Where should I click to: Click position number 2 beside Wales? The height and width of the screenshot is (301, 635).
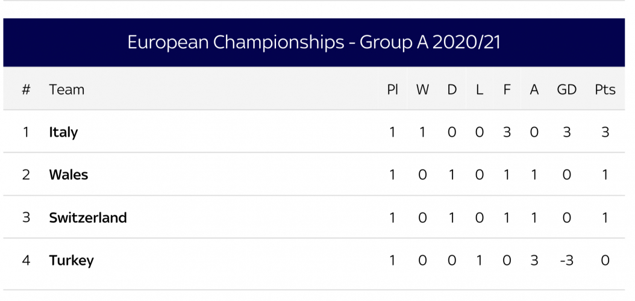point(26,175)
